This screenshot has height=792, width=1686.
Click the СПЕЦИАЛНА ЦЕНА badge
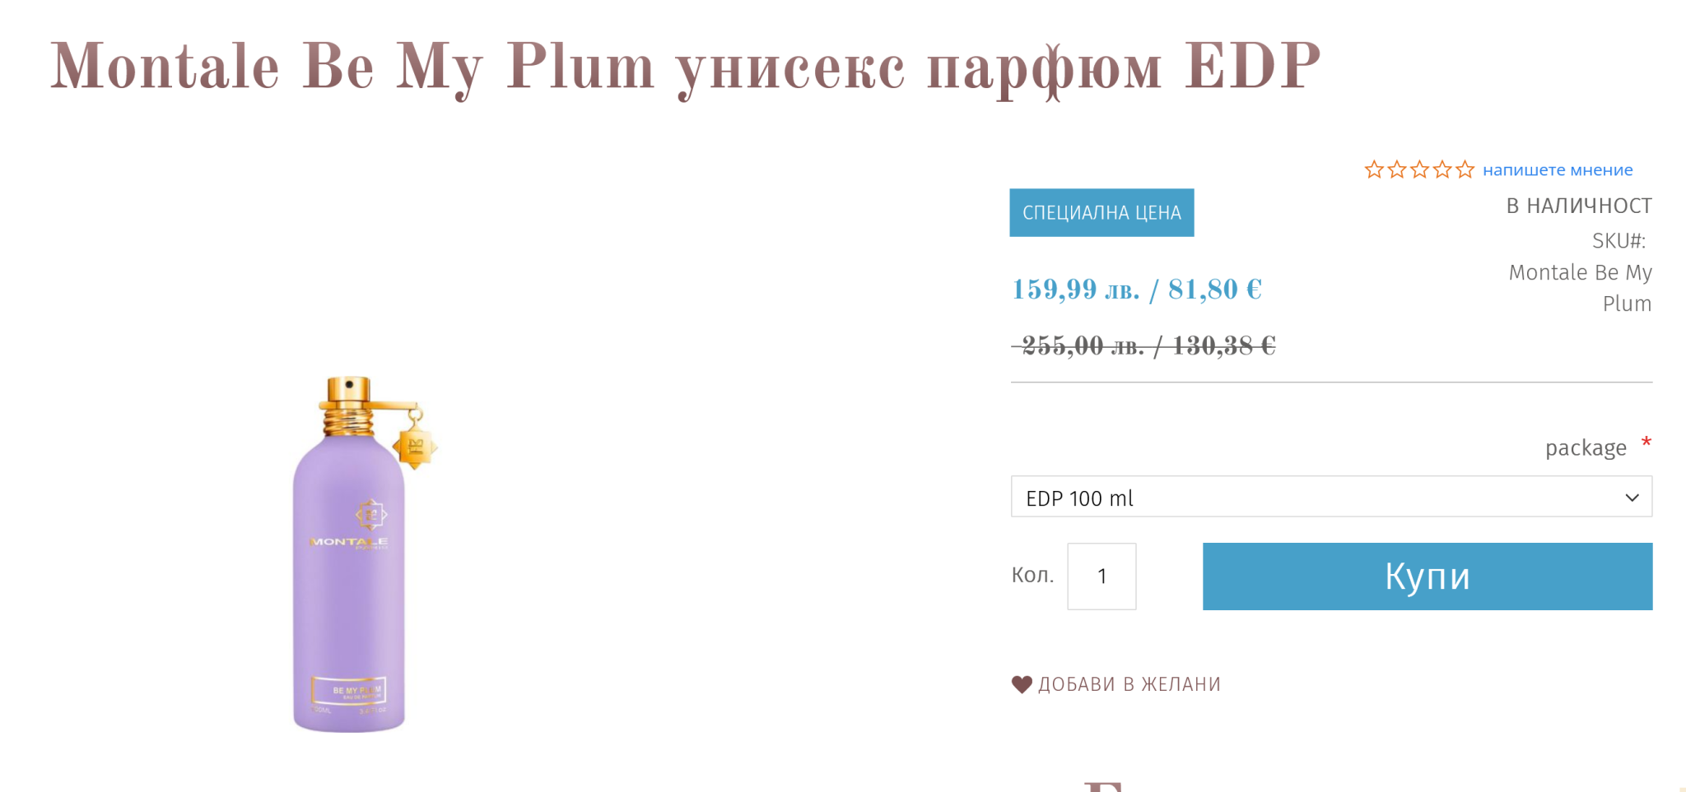click(1101, 213)
